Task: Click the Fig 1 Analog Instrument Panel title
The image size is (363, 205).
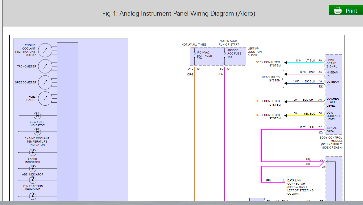Action: [178, 13]
